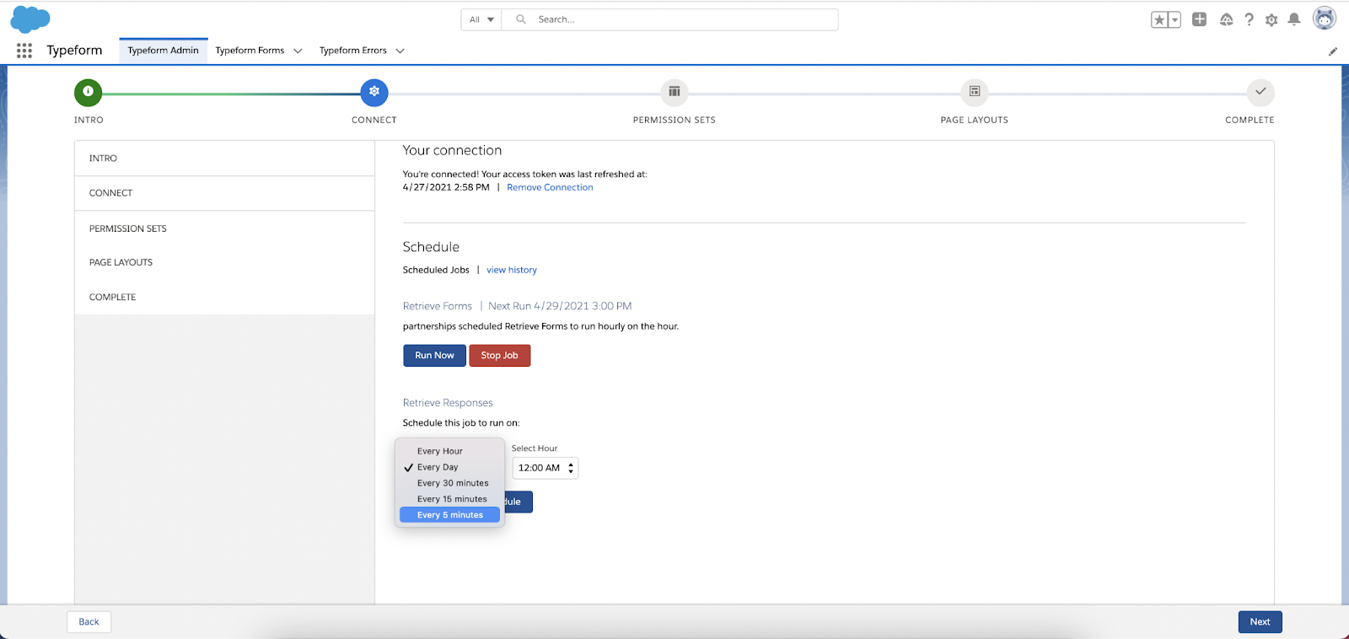Viewport: 1349px width, 639px height.
Task: Open the Help question mark icon
Action: (1249, 19)
